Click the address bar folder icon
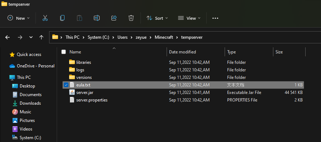The width and height of the screenshot is (321, 142). click(55, 37)
